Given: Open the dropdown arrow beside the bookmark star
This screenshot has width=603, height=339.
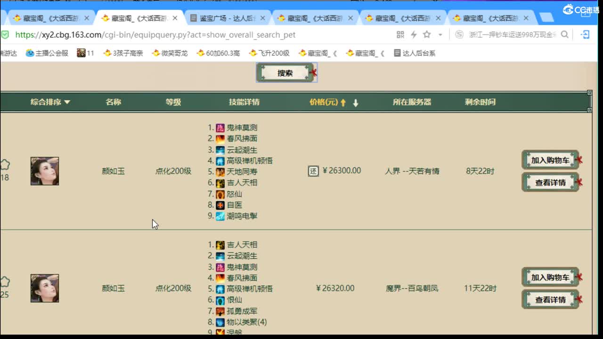Looking at the screenshot, I should [x=440, y=34].
